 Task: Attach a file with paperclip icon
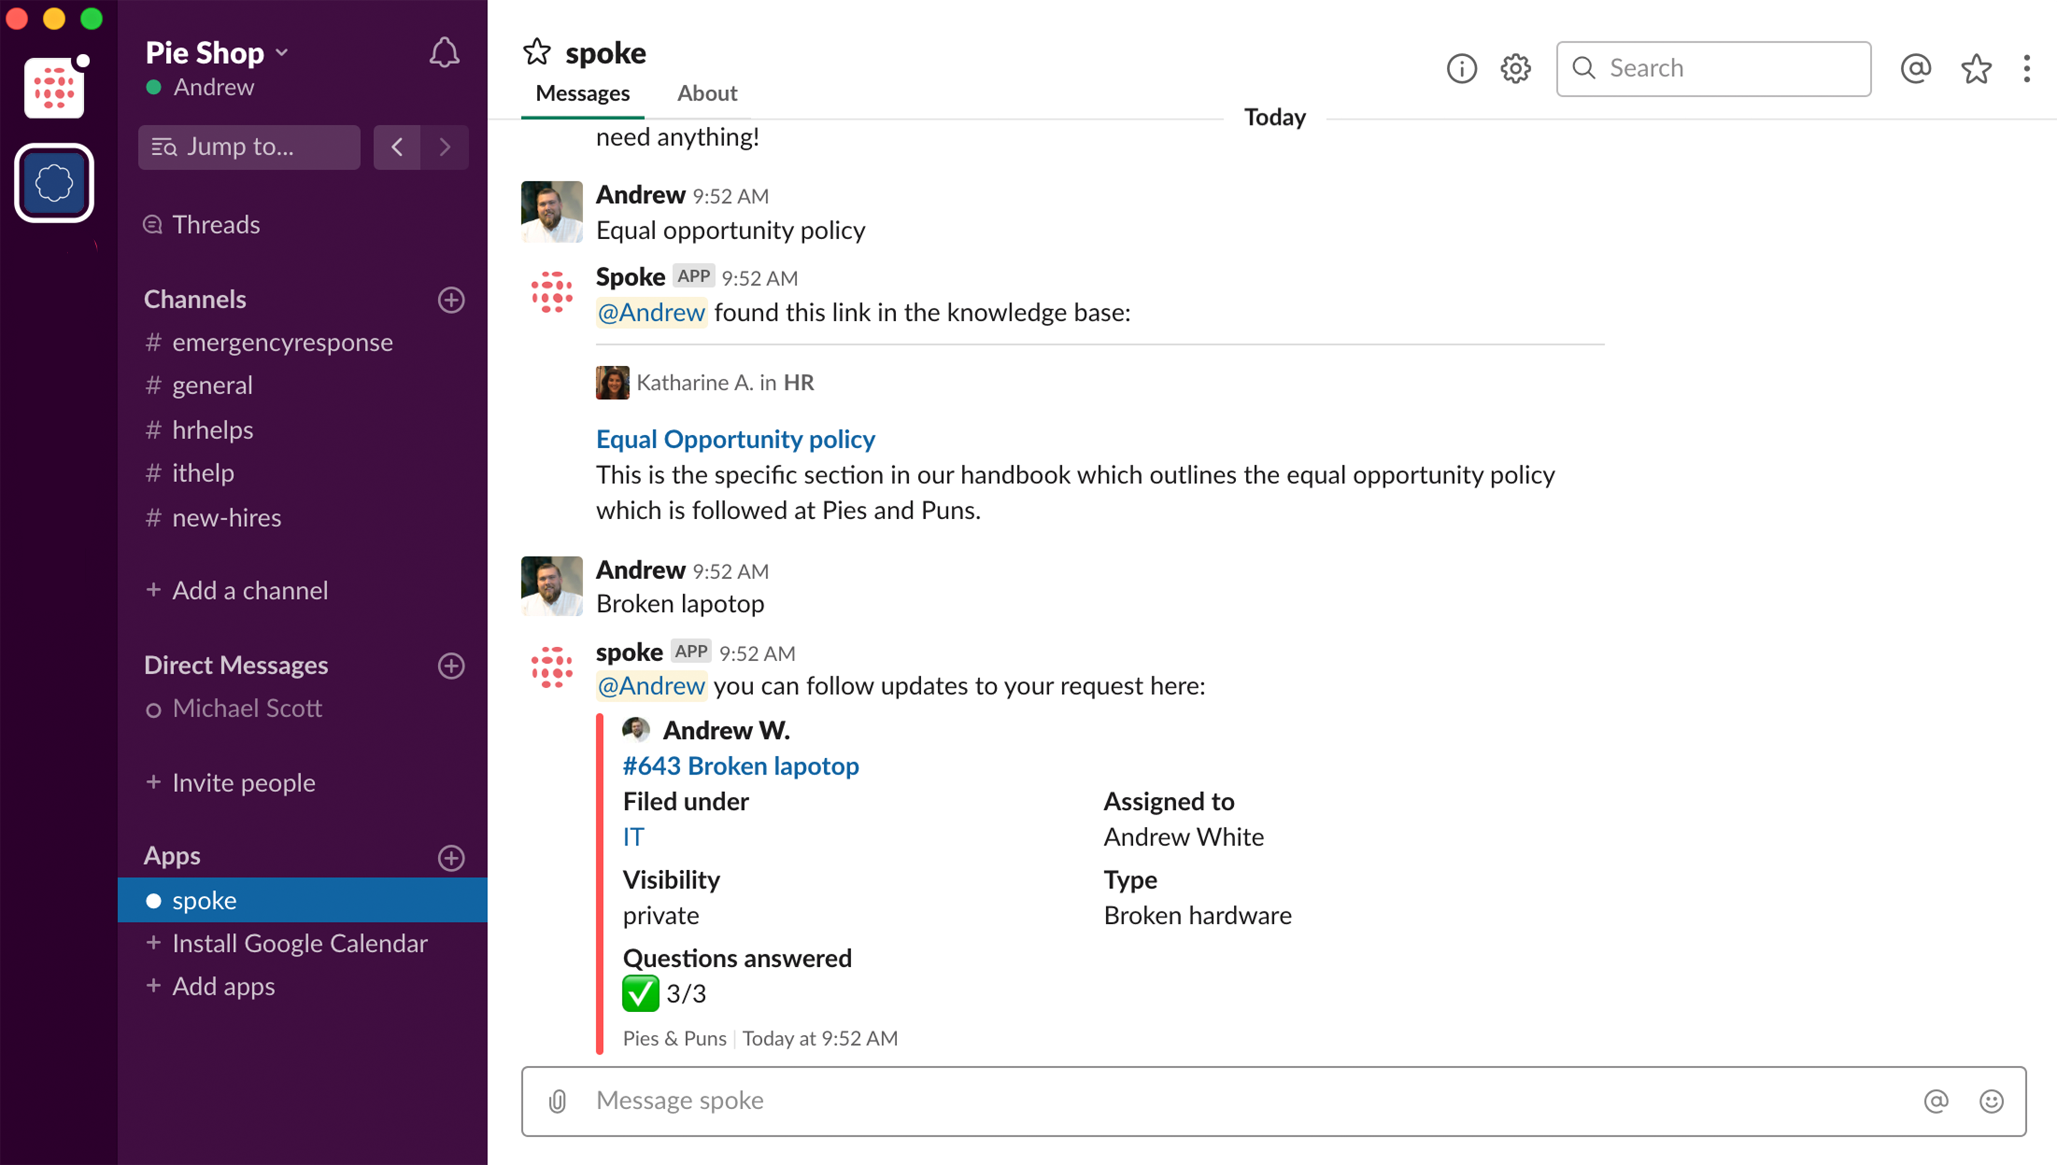pyautogui.click(x=558, y=1102)
